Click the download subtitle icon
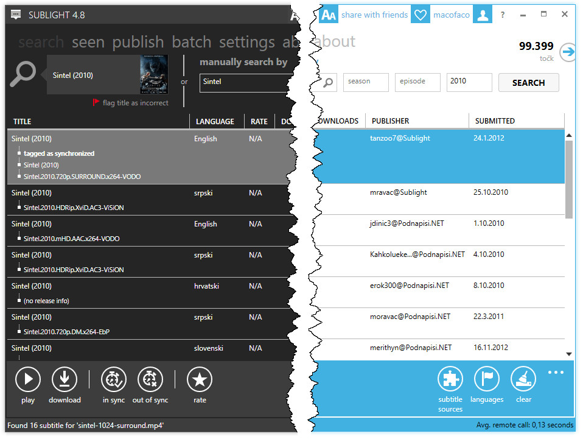 pyautogui.click(x=65, y=380)
